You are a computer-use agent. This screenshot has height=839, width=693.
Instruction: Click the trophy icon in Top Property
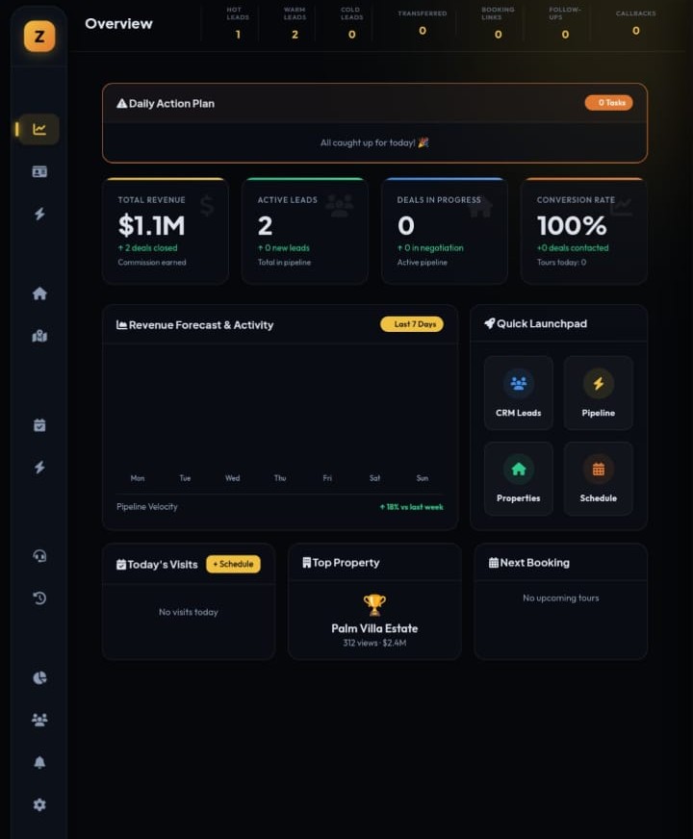pyautogui.click(x=374, y=605)
